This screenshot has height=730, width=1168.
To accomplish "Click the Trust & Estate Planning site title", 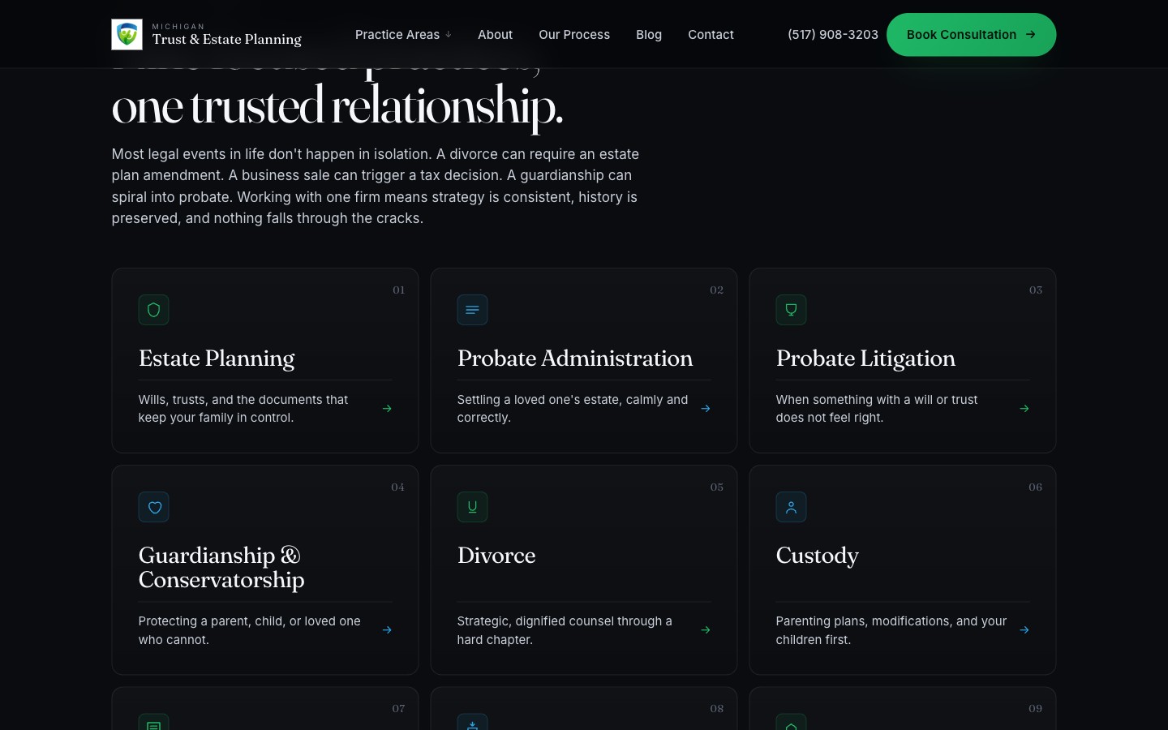I will pyautogui.click(x=226, y=39).
